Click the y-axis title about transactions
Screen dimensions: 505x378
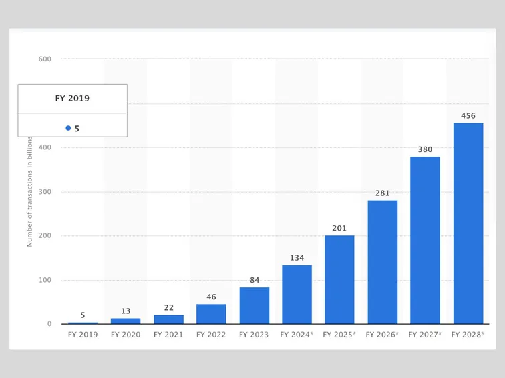tap(29, 199)
